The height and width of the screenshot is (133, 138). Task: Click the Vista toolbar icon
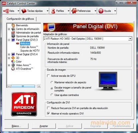click(x=6, y=11)
